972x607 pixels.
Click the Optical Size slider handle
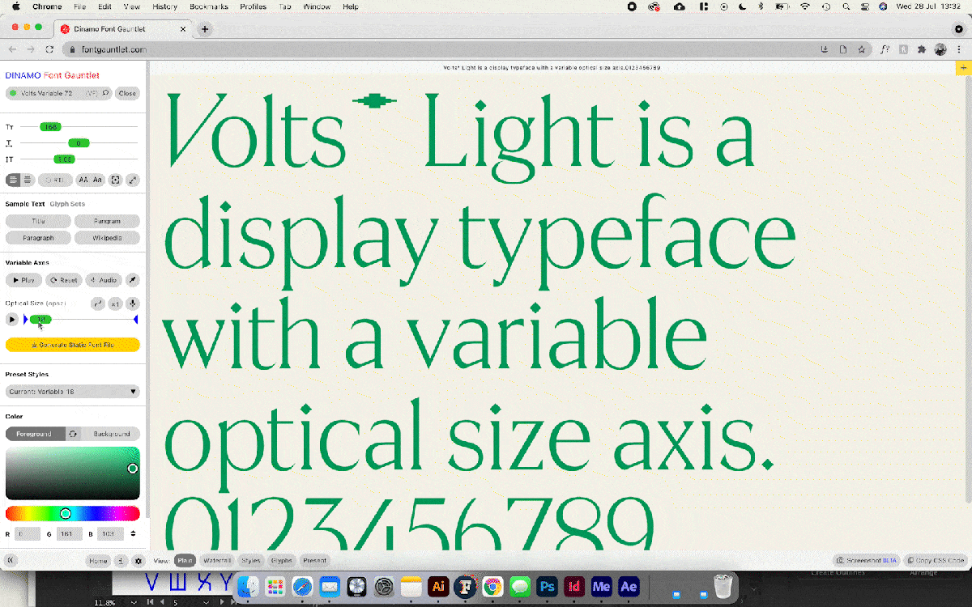pyautogui.click(x=40, y=320)
